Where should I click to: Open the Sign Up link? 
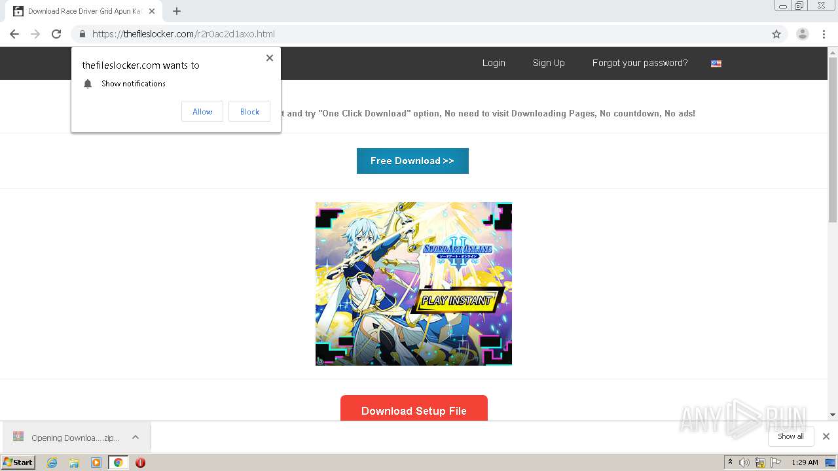point(549,63)
